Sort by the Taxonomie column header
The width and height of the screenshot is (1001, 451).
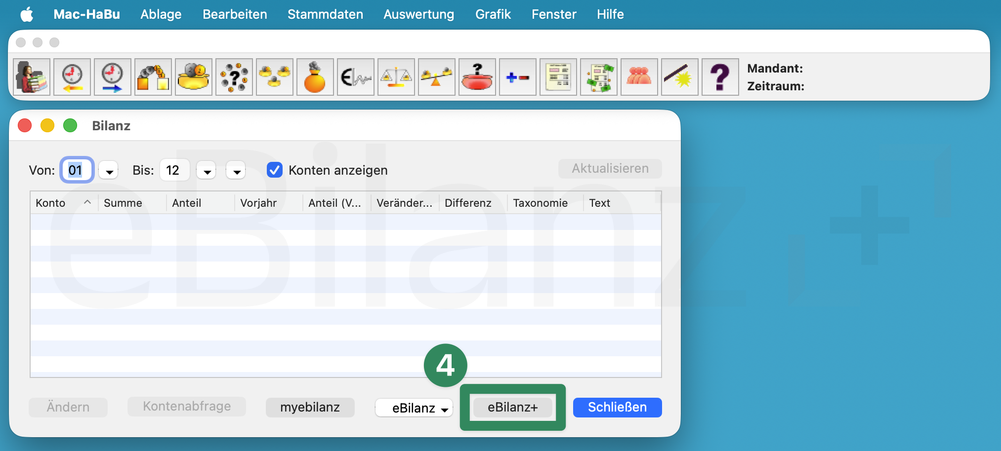coord(545,203)
